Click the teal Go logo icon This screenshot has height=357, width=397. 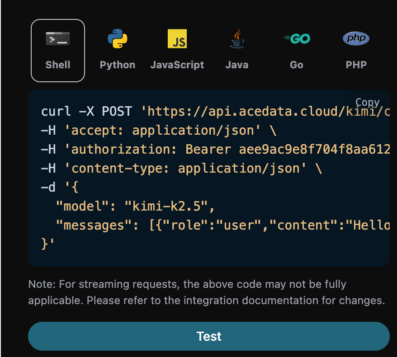pyautogui.click(x=297, y=39)
